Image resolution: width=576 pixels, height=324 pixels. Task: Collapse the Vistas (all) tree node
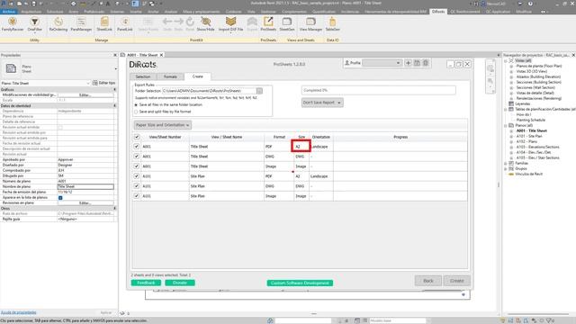(x=506, y=60)
